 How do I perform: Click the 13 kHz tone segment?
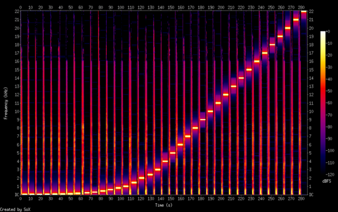coord(234,86)
